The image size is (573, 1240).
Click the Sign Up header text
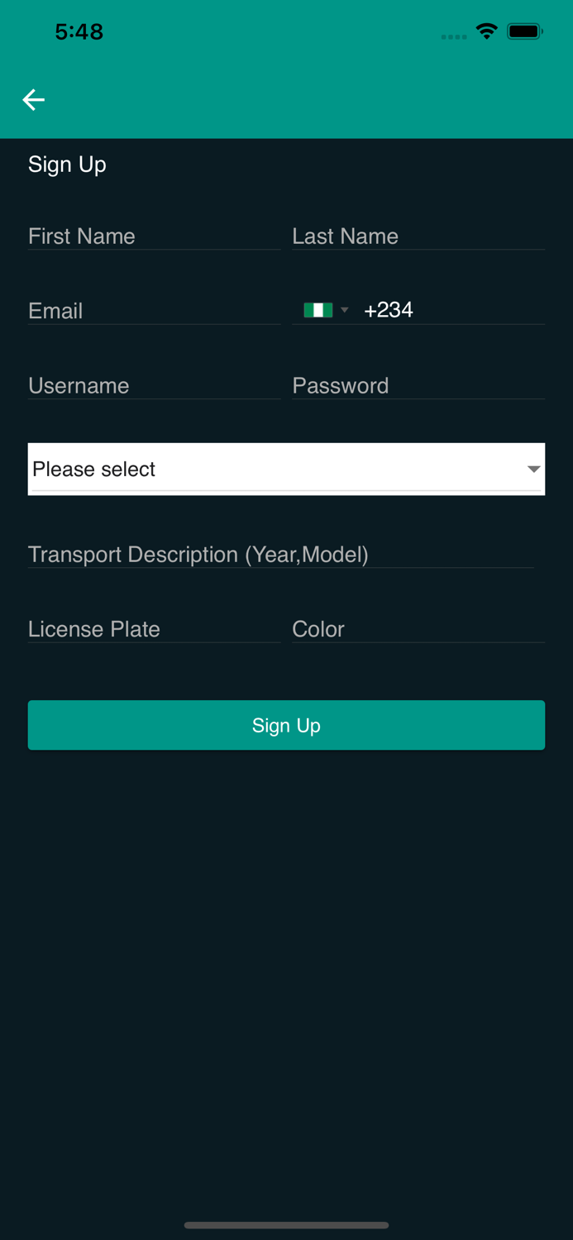click(67, 165)
